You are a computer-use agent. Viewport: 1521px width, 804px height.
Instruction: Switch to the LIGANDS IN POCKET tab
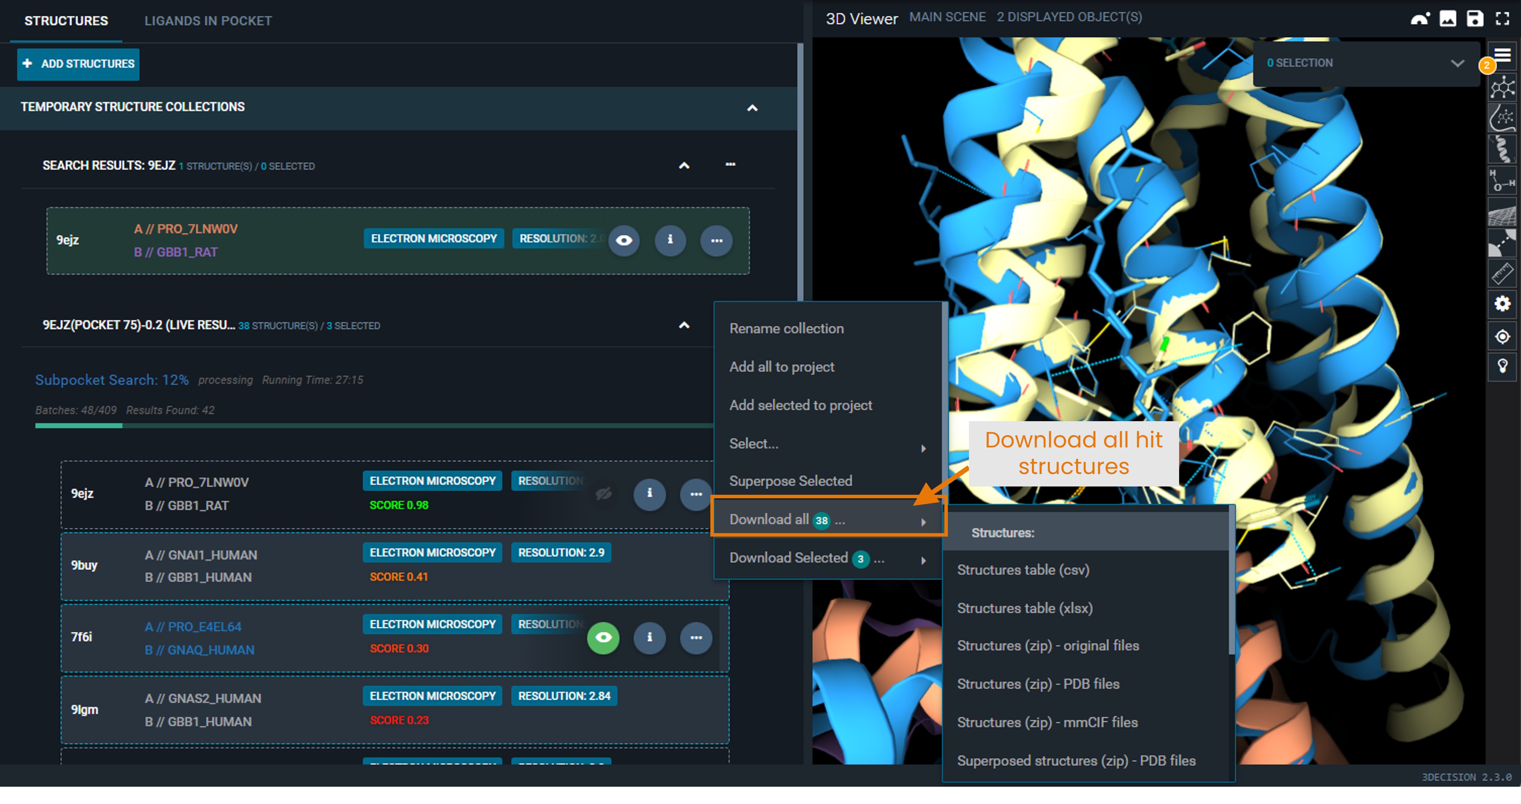pos(208,21)
